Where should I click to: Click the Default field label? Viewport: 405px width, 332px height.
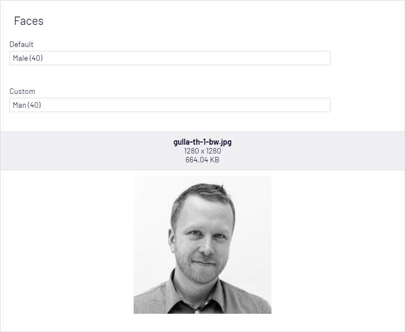point(22,45)
